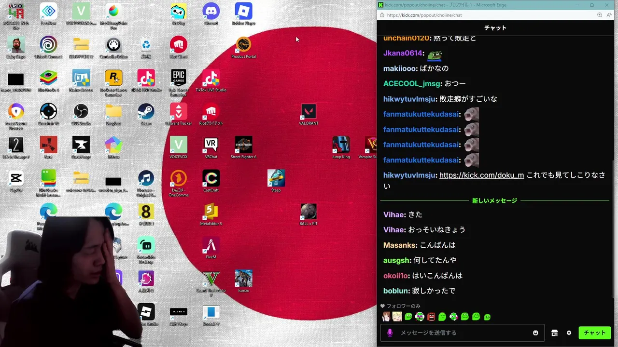Open the AIM1 Keys desktop shortcut
The width and height of the screenshot is (618, 347).
click(179, 315)
